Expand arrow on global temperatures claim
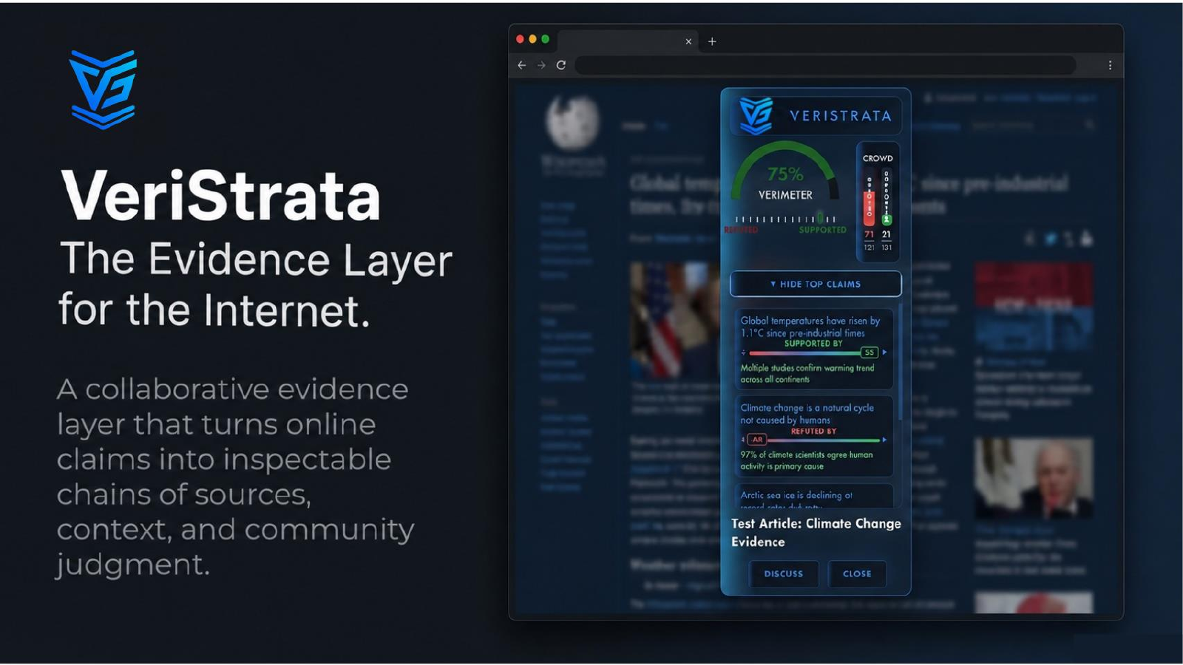This screenshot has width=1183, height=665. click(x=884, y=352)
